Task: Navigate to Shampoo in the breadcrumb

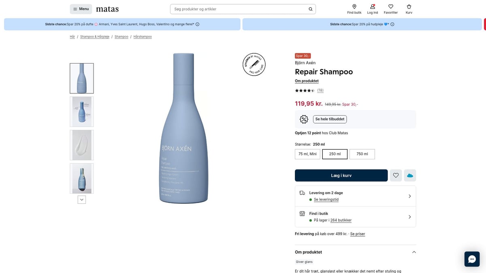Action: (121, 36)
